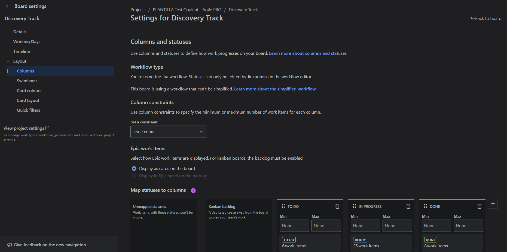Click the drag handle on the TO DO column

pyautogui.click(x=283, y=206)
